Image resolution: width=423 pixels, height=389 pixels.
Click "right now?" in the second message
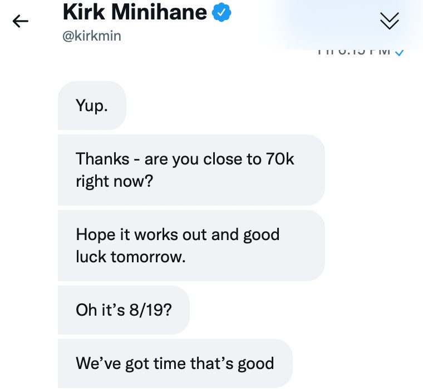(x=115, y=181)
